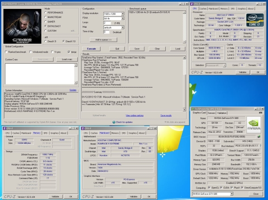Choose the DirectX 9 API
Viewport: 268px width, 200px height.
pos(46,41)
